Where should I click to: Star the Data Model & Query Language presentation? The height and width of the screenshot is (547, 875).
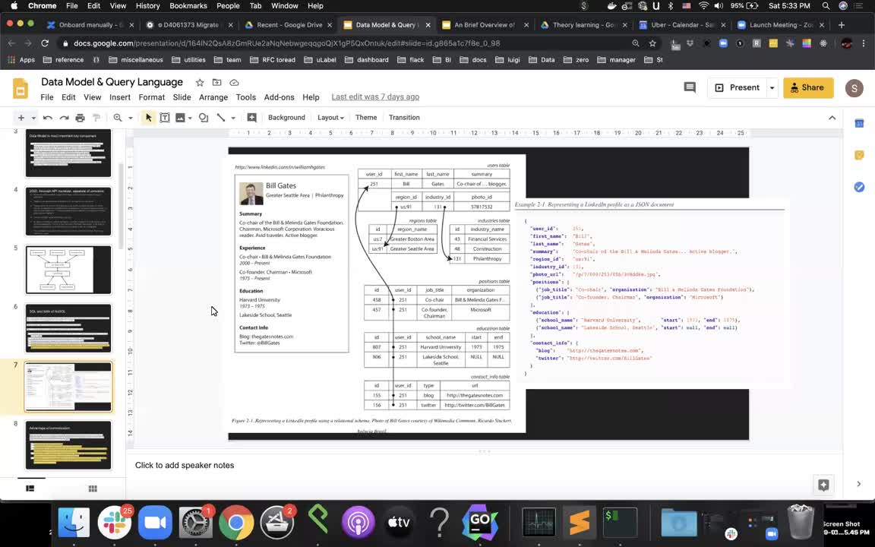[200, 83]
